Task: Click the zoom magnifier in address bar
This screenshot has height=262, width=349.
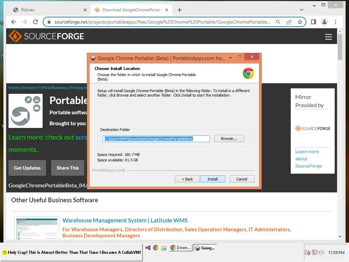Action: click(278, 22)
